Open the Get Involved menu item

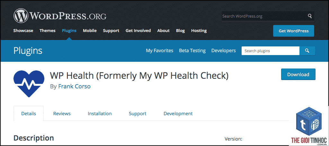pyautogui.click(x=138, y=30)
